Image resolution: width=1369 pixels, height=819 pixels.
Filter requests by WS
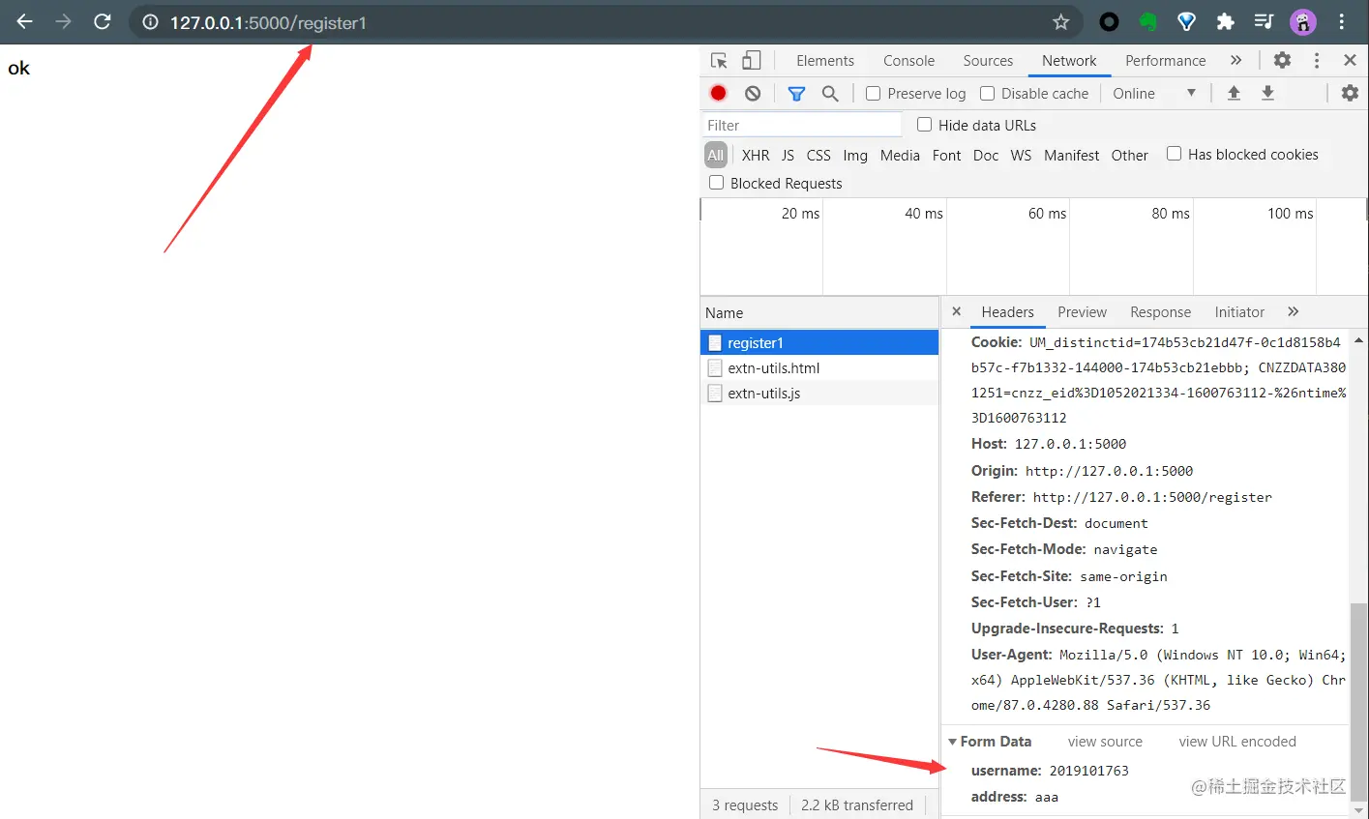(x=1021, y=155)
